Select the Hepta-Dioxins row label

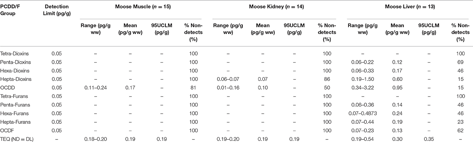[x=16, y=79]
